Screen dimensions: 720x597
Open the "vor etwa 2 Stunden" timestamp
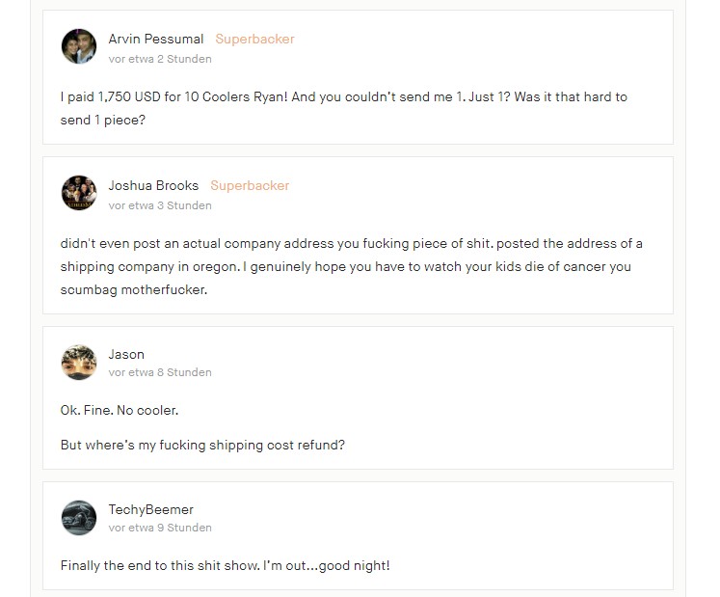pos(160,59)
